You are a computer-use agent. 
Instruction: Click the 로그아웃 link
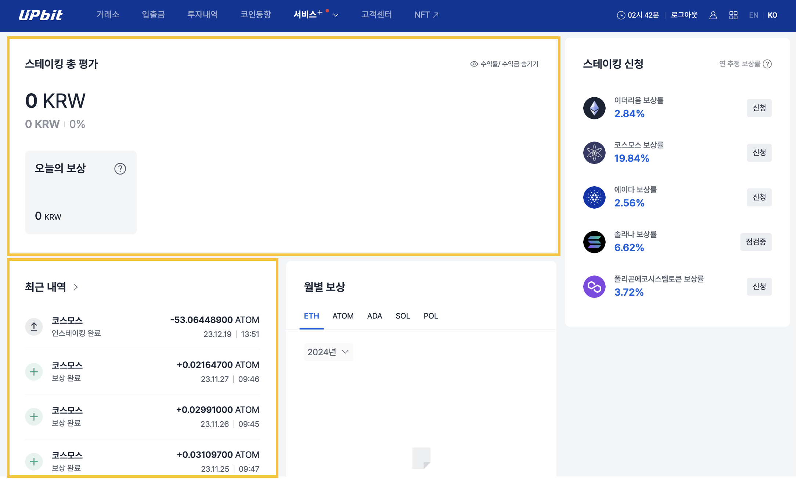684,15
